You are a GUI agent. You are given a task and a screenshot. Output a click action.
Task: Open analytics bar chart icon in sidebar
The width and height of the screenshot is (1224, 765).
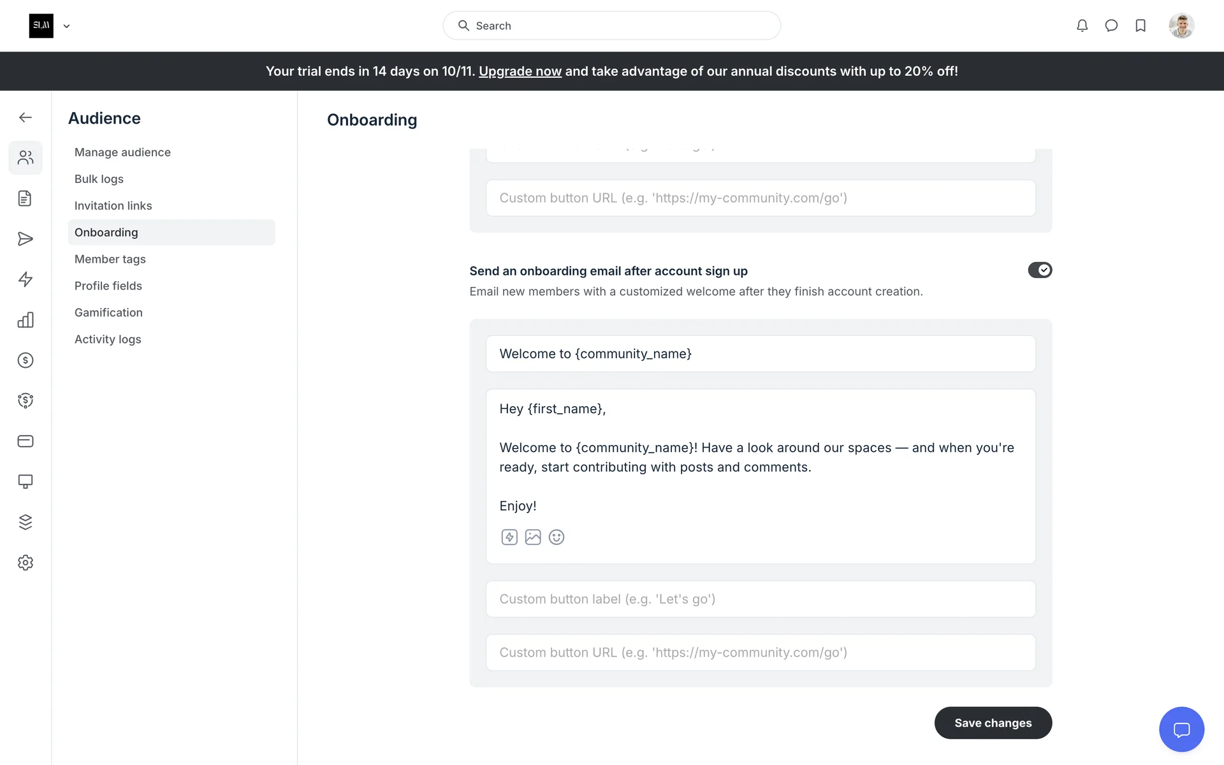click(25, 320)
